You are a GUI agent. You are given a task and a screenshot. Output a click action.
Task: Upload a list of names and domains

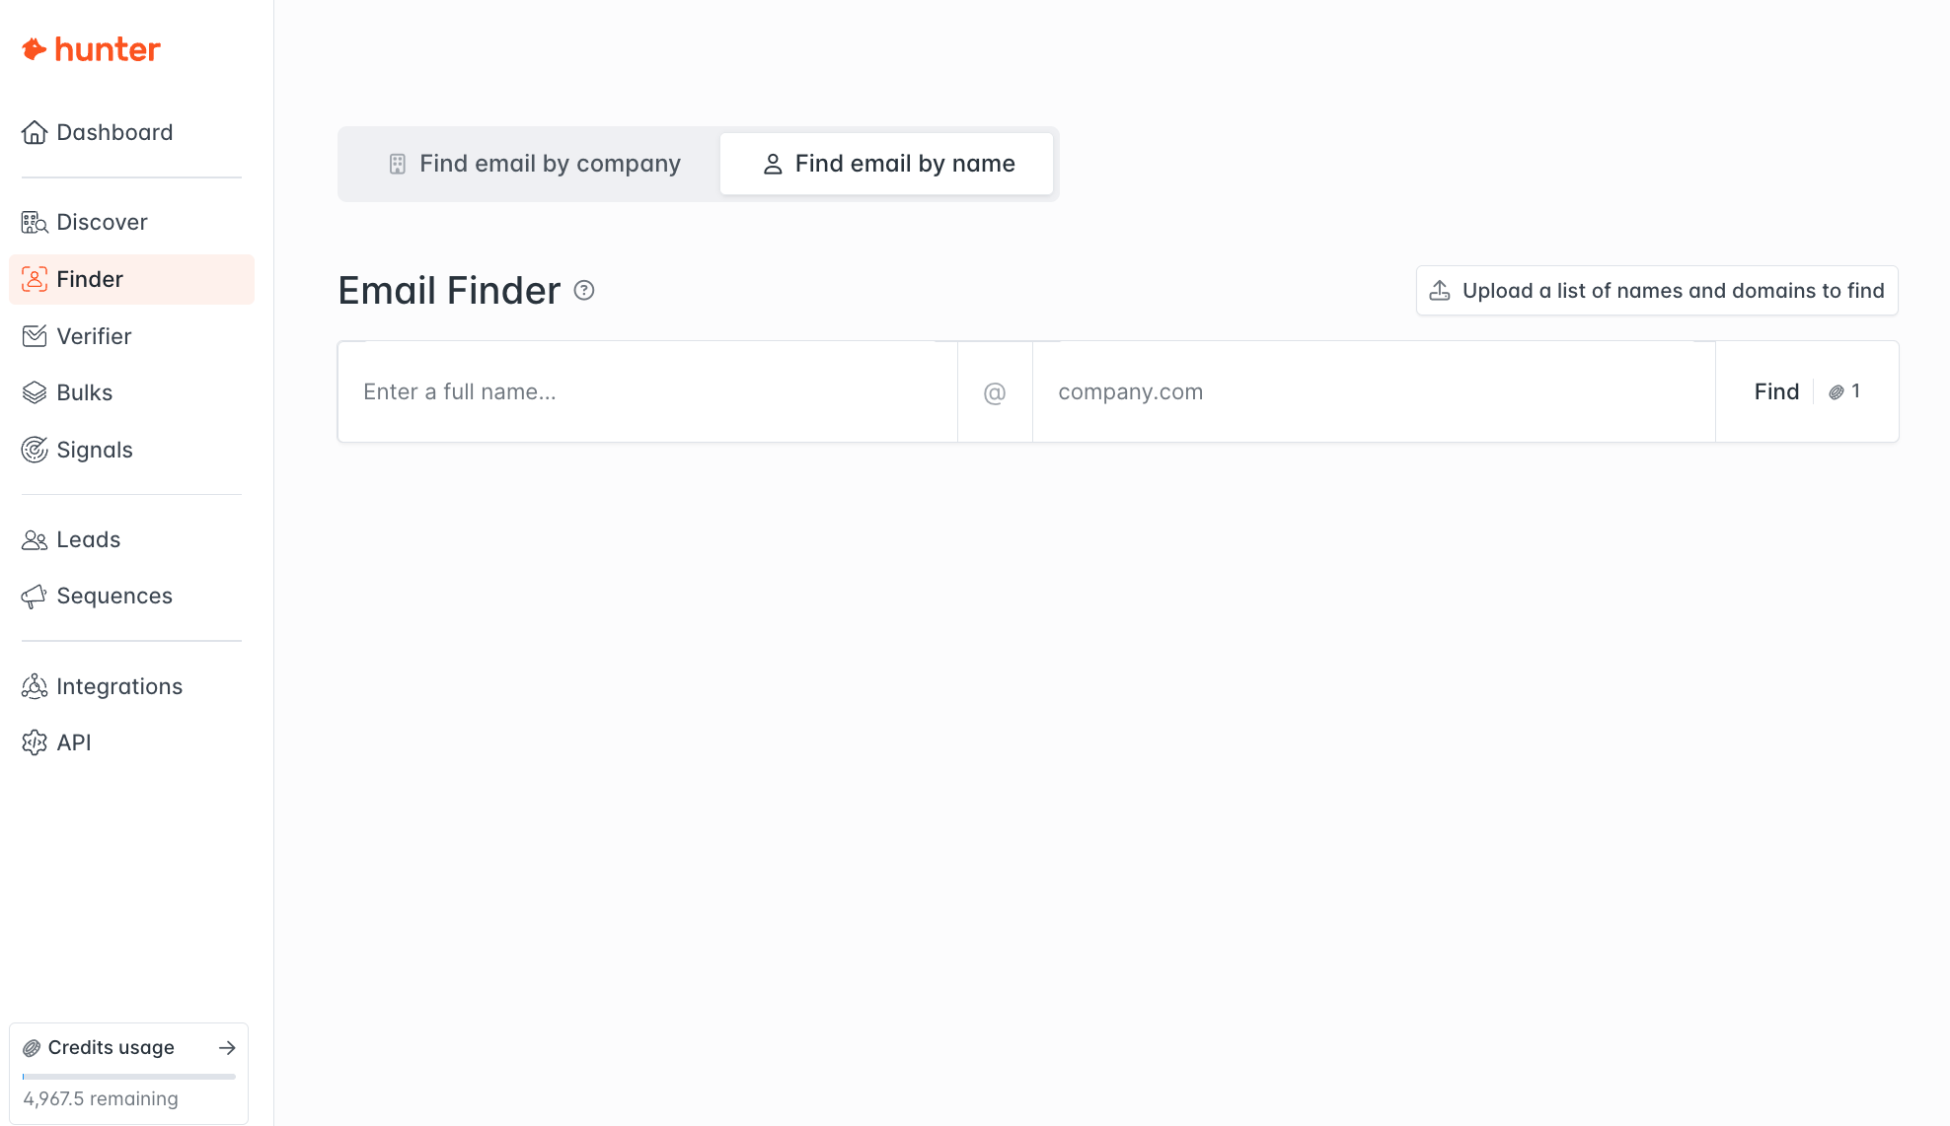tap(1657, 291)
